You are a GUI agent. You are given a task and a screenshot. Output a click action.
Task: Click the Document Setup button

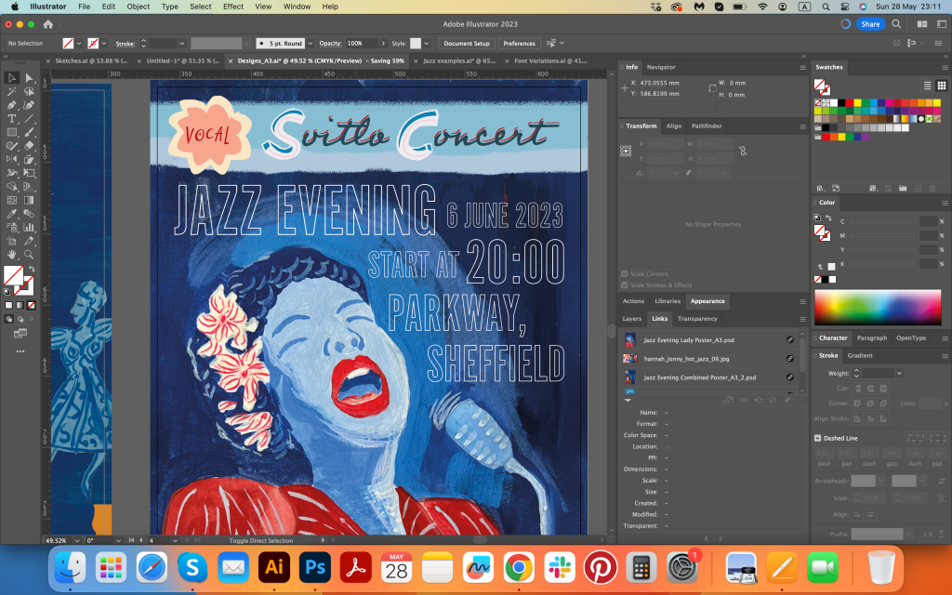pyautogui.click(x=466, y=44)
